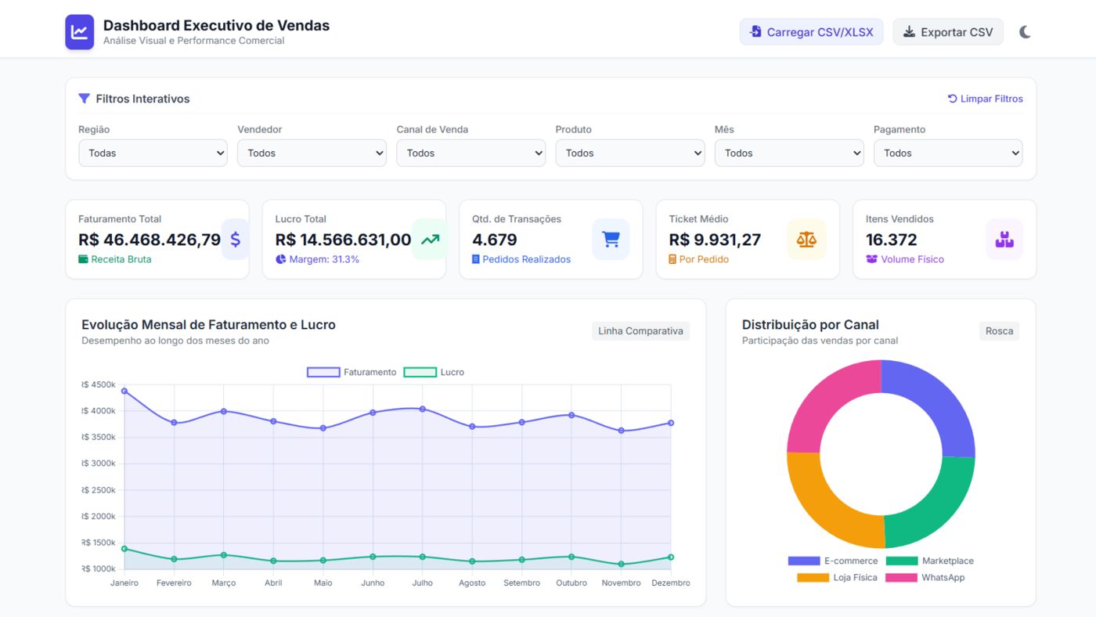Expand the Canal de Venda dropdown

click(470, 153)
